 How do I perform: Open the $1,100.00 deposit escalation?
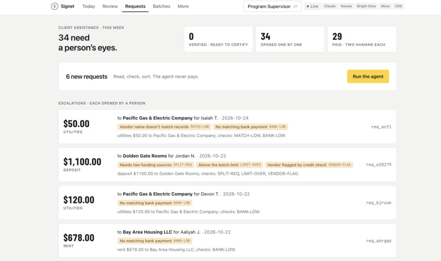tap(227, 165)
